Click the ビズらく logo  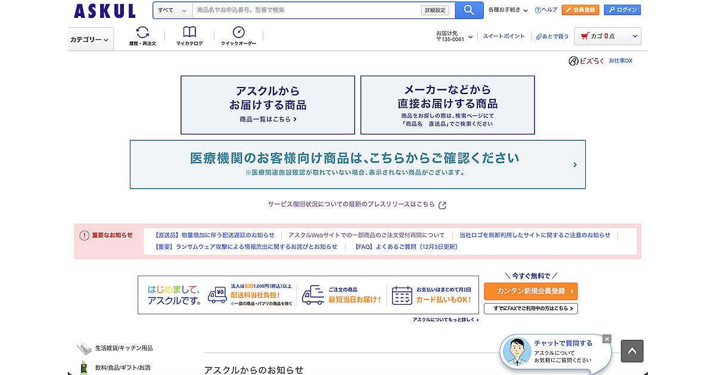(x=586, y=61)
